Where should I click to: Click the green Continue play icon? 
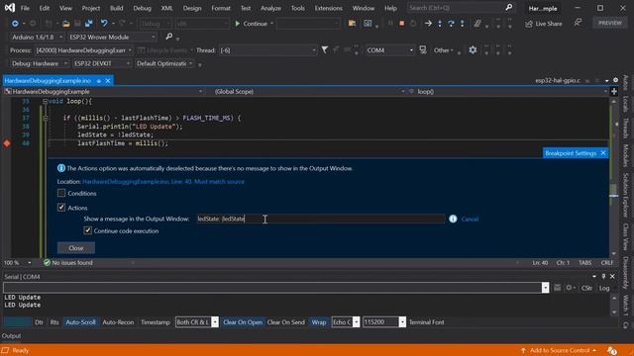[238, 24]
